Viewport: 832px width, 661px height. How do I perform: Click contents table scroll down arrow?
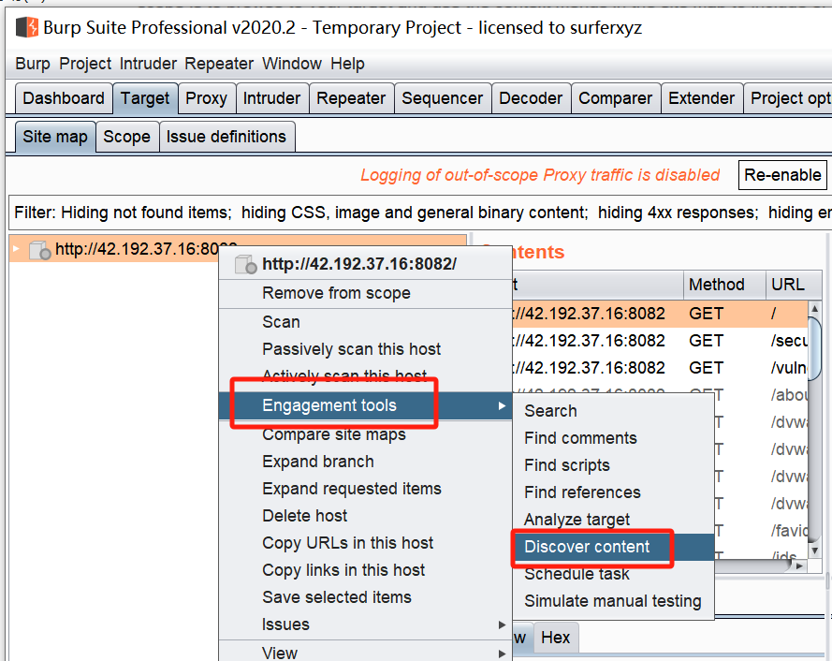pos(814,551)
